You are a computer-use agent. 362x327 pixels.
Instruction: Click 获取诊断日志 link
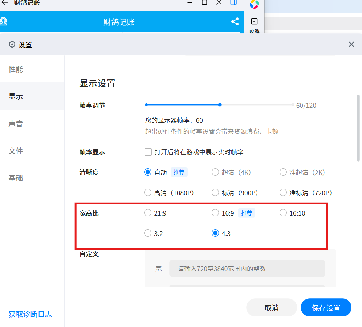coord(30,314)
